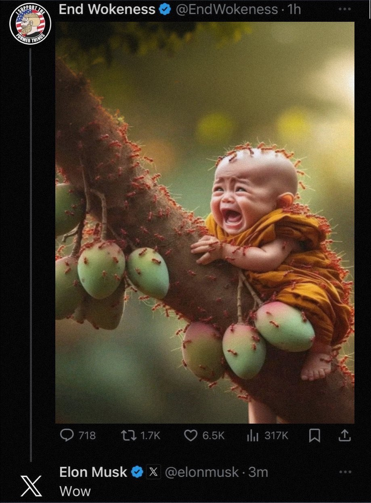Visit the @elonmusk handle
Viewport: 371px width, 503px height.
tap(201, 472)
